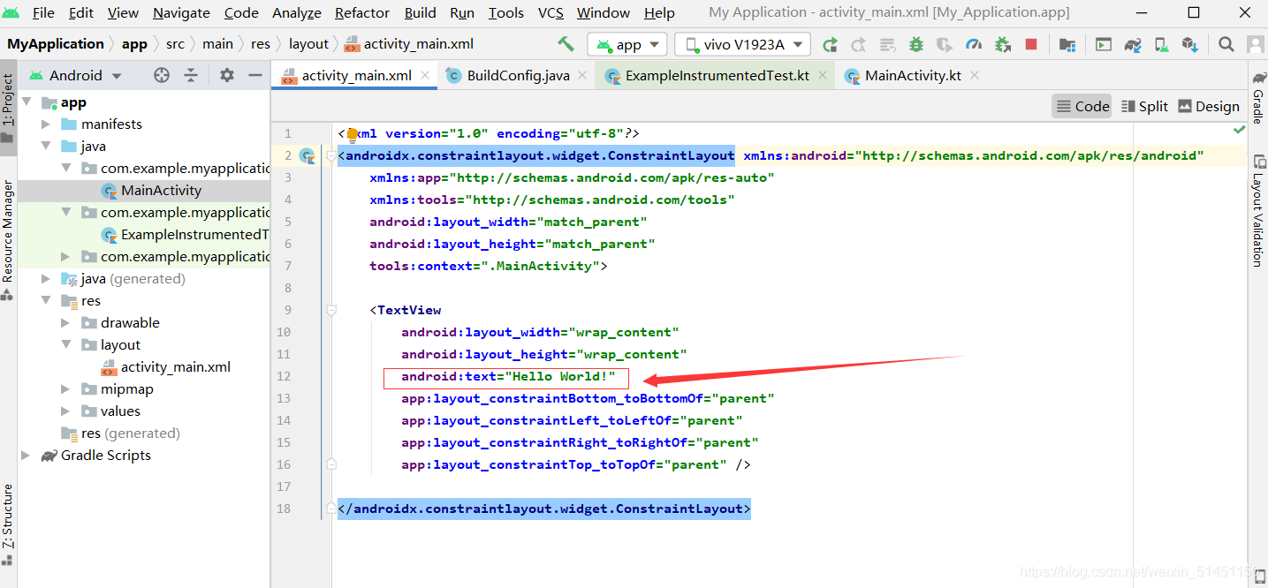Switch editor to Design view
Viewport: 1268px width, 588px height.
pos(1209,106)
